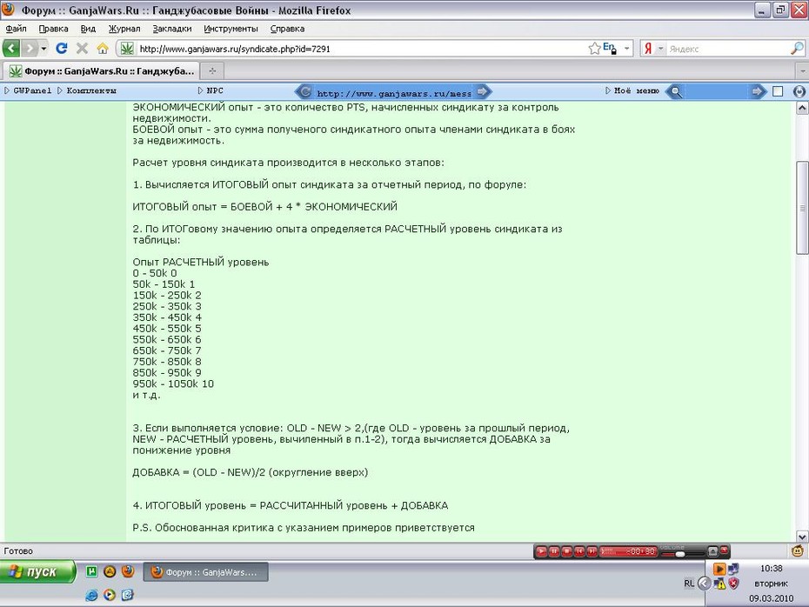Click the search magnifier in search box
Screen dimensions: 809x607
coord(797,49)
